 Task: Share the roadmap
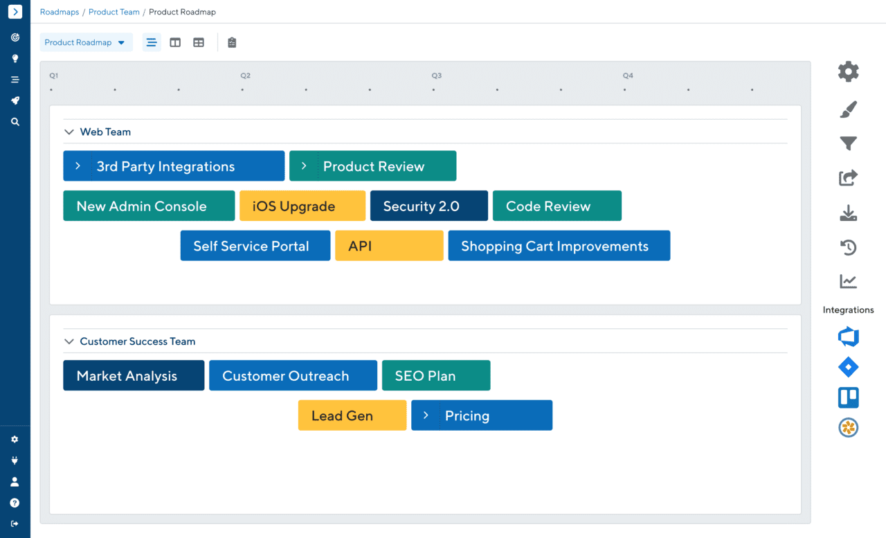(848, 178)
